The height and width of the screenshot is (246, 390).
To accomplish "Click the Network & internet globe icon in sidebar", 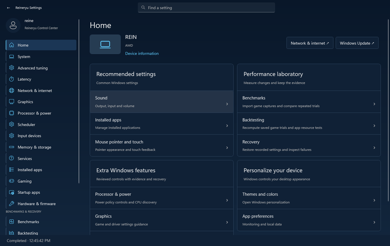I will point(12,91).
